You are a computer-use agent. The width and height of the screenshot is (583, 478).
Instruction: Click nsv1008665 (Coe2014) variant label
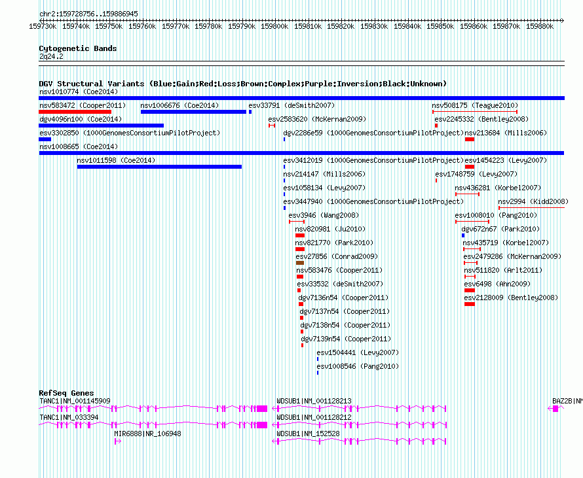click(79, 146)
